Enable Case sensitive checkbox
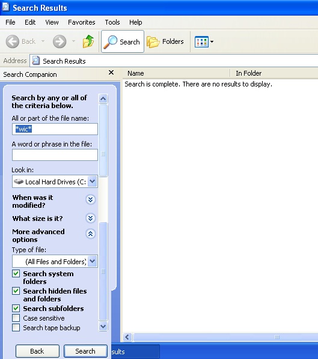Viewport: 318px width, 359px height. pos(16,318)
